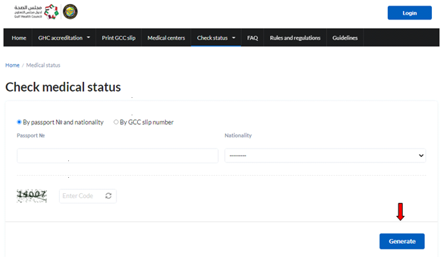Viewport: 443px width, 257px height.
Task: Open Medical centers page
Action: [x=166, y=38]
